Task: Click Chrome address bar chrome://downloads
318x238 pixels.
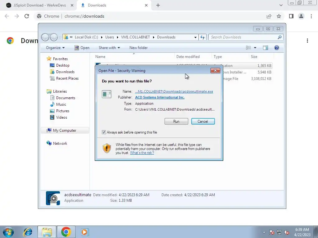Action: 84,16
